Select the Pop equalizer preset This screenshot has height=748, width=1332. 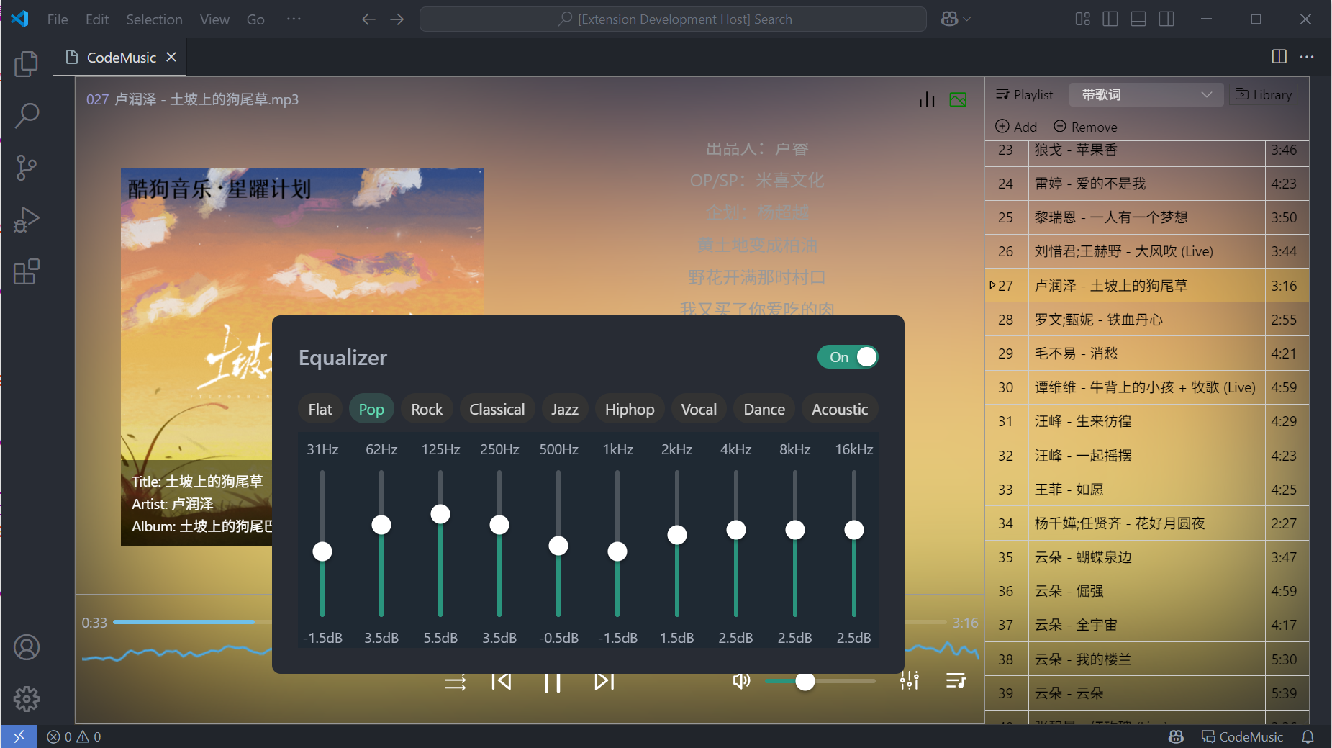tap(371, 409)
